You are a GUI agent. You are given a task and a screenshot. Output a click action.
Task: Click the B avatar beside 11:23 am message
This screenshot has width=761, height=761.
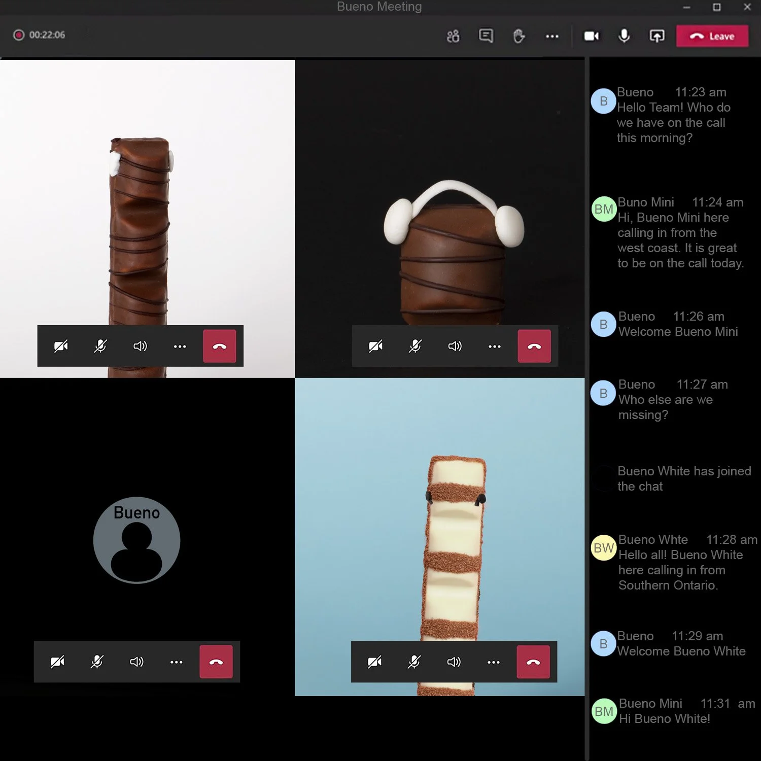(603, 101)
